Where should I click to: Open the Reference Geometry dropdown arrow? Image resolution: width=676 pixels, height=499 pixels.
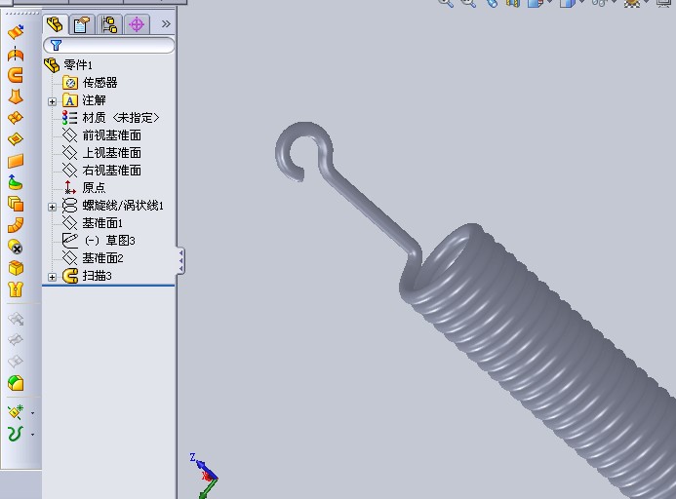pos(33,413)
